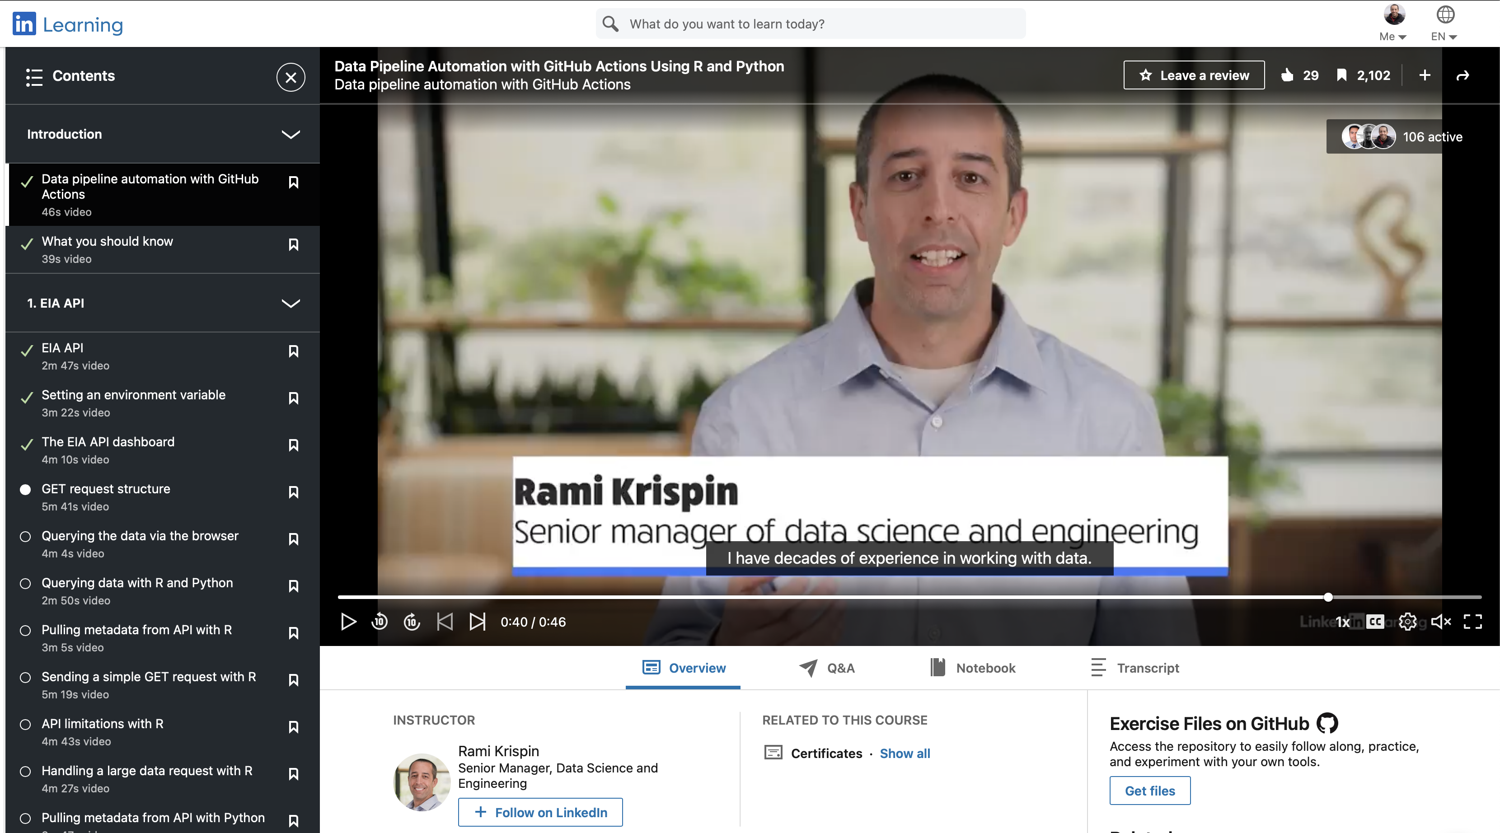Bookmark the GET request structure video
This screenshot has width=1500, height=833.
point(294,492)
